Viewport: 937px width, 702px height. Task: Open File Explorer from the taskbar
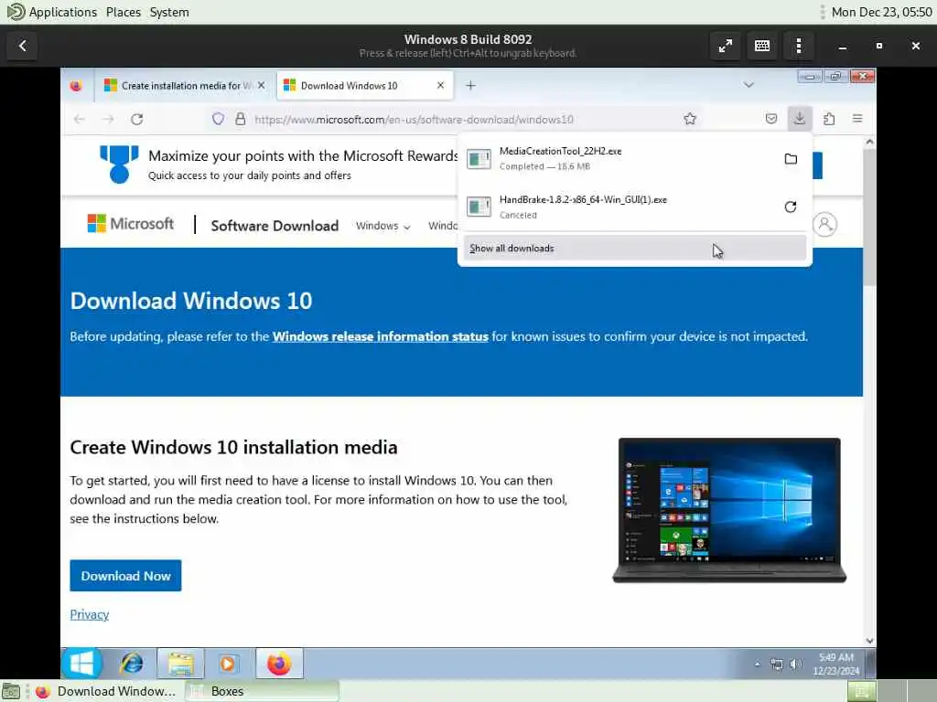coord(180,664)
